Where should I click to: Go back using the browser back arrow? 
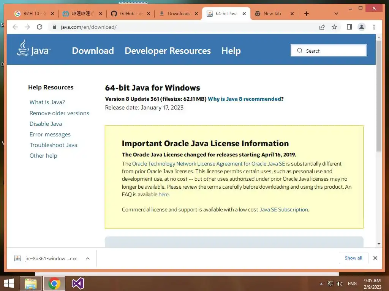15,27
